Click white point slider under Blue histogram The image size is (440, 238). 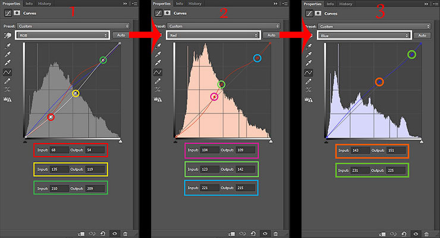422,142
